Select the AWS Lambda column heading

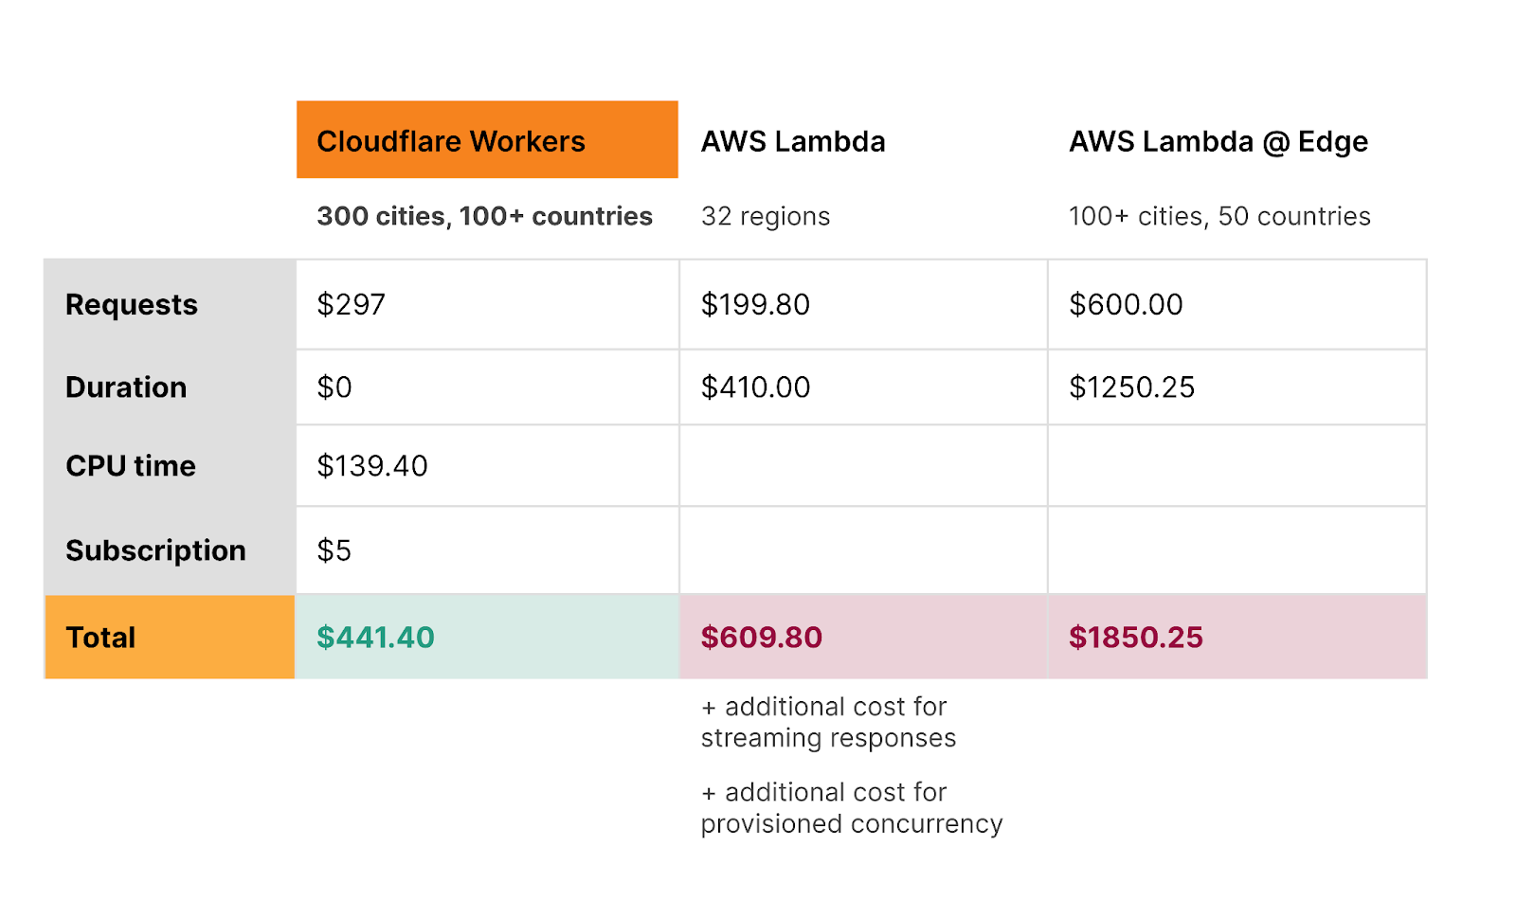(x=793, y=141)
